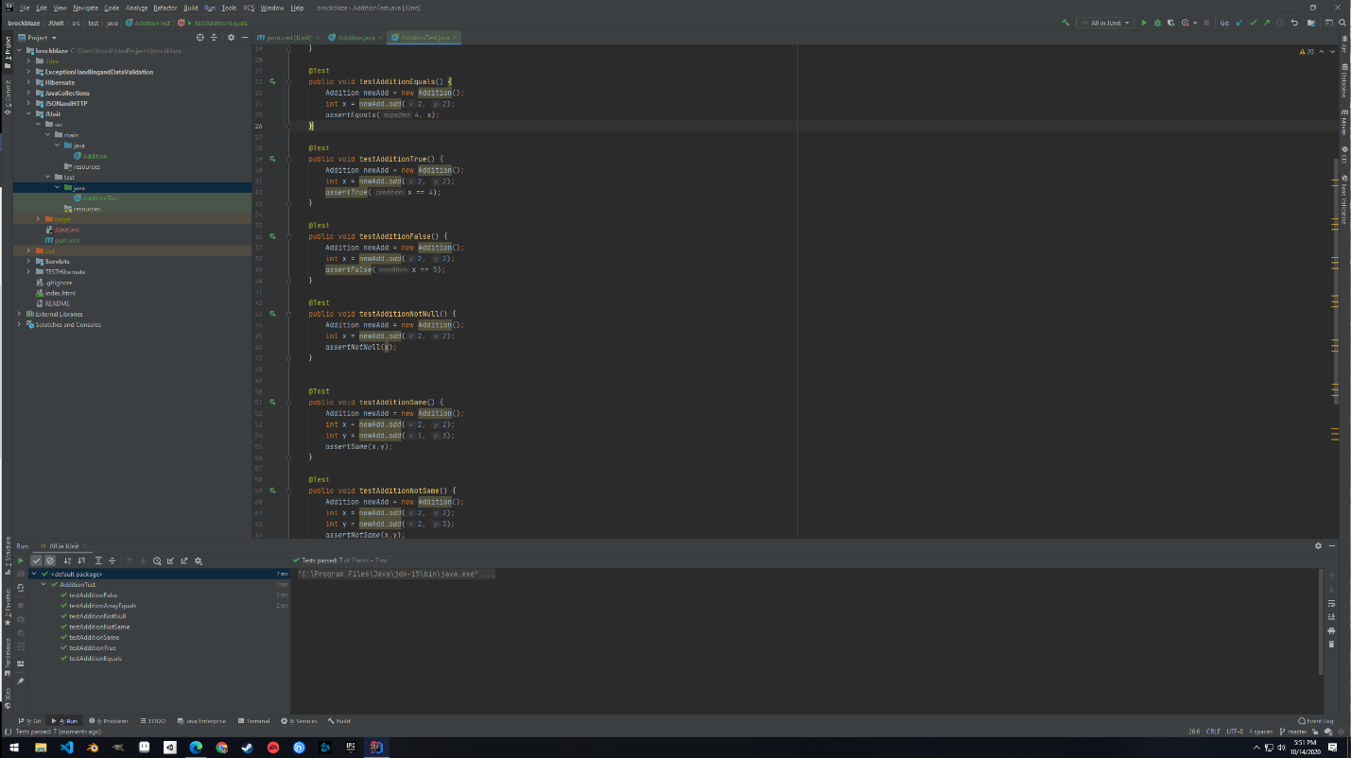Toggle sort alphabetically in test results toolbar
Screen dimensions: 1351x758
(x=68, y=560)
